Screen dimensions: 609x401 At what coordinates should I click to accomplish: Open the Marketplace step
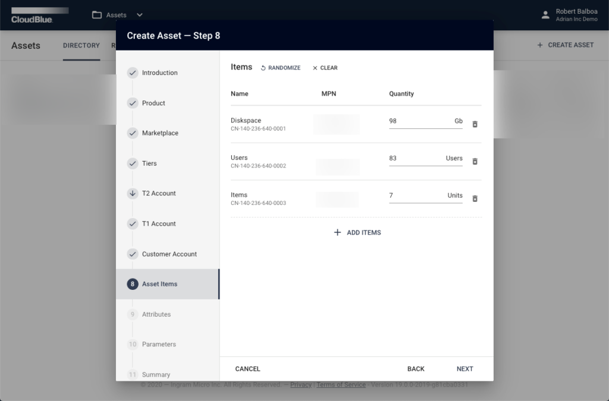tap(160, 133)
